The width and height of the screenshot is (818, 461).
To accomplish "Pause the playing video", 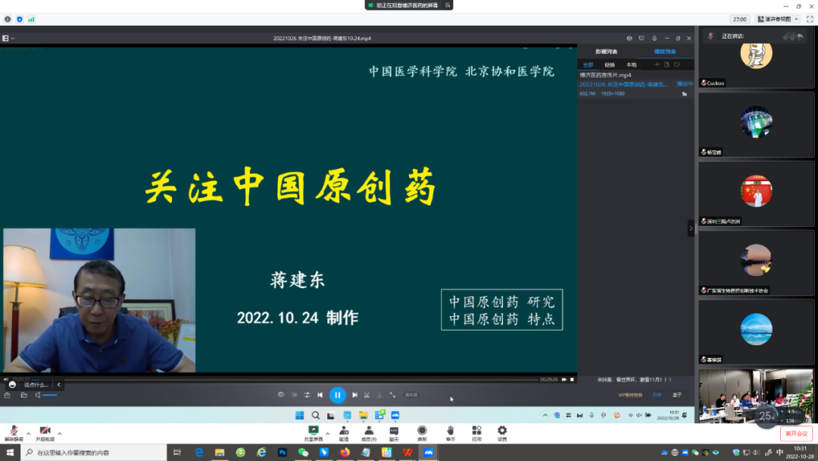I will click(x=338, y=395).
